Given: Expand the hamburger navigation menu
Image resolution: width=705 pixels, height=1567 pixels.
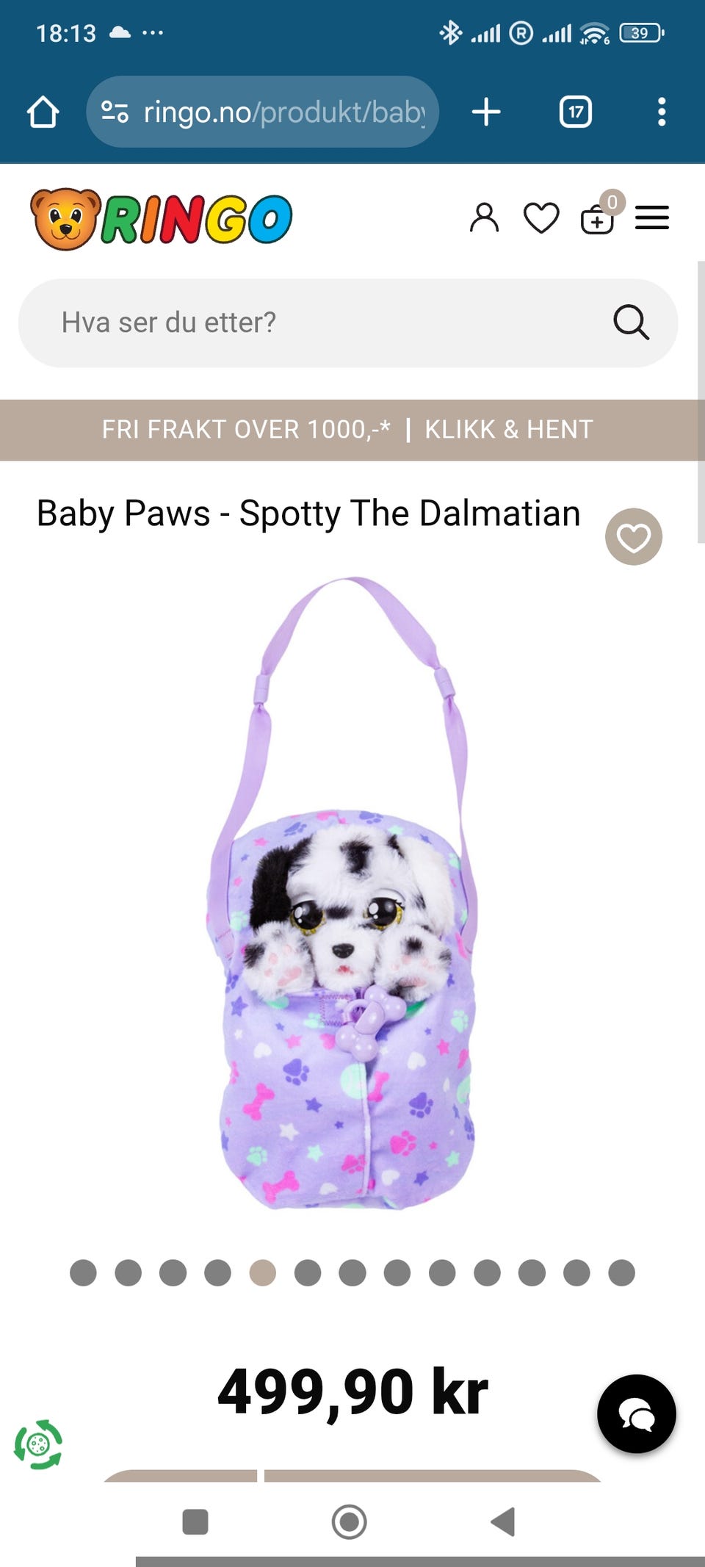Looking at the screenshot, I should tap(652, 218).
